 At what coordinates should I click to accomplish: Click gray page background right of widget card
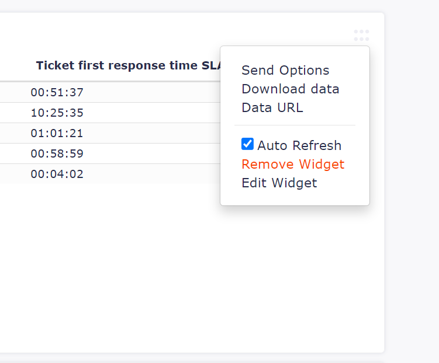(x=412, y=182)
